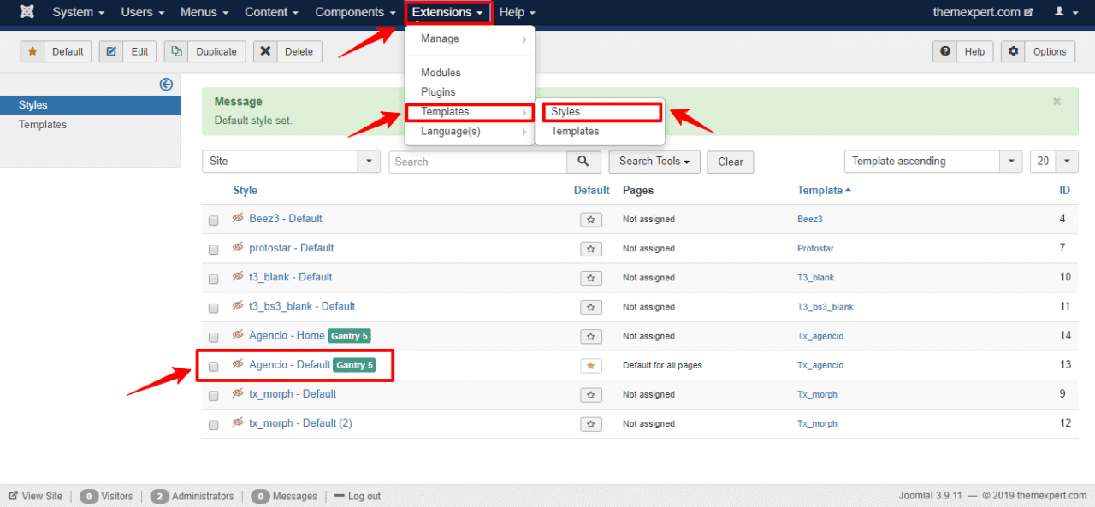Open the Menus dropdown menu

pyautogui.click(x=204, y=12)
